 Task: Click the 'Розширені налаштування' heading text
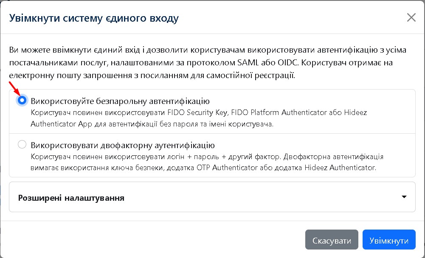[71, 198]
